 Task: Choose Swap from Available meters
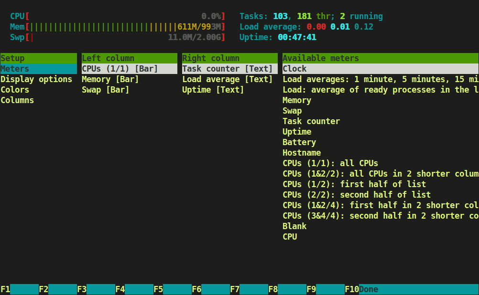[292, 111]
